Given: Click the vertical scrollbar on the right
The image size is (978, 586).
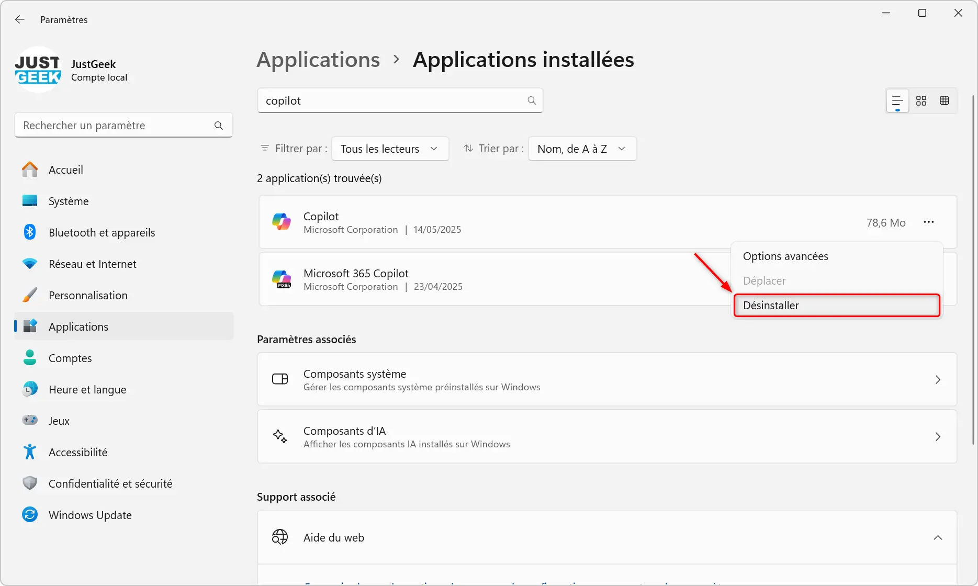Looking at the screenshot, I should tap(973, 269).
